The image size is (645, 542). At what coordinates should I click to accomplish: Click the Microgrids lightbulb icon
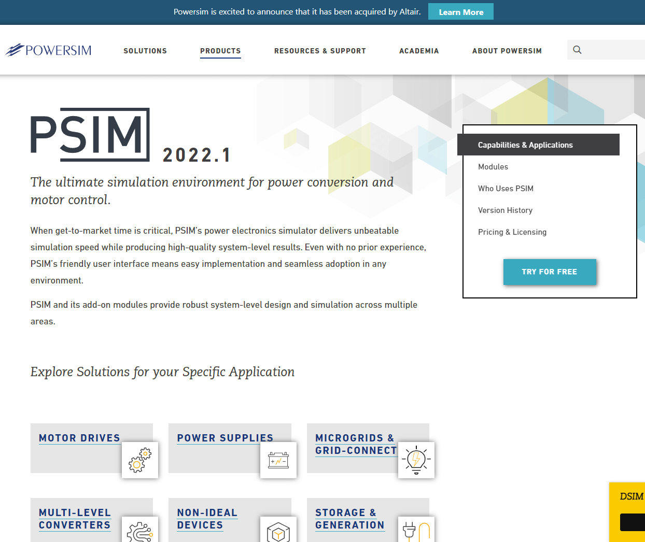click(416, 460)
